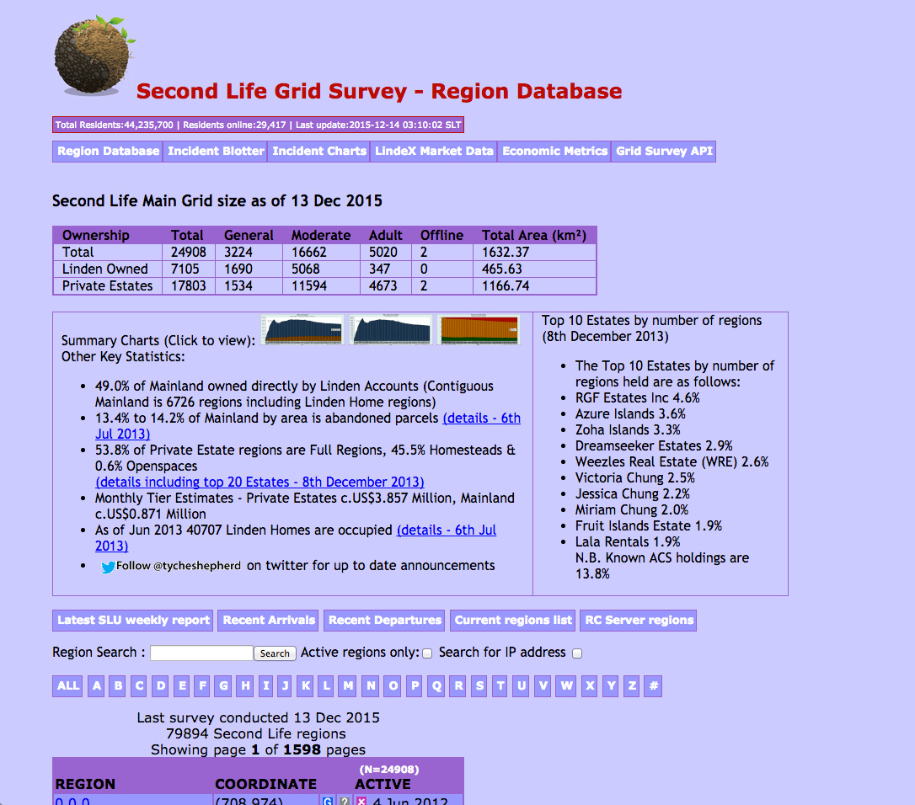
Task: Click the Total Residents status bar
Action: click(259, 125)
